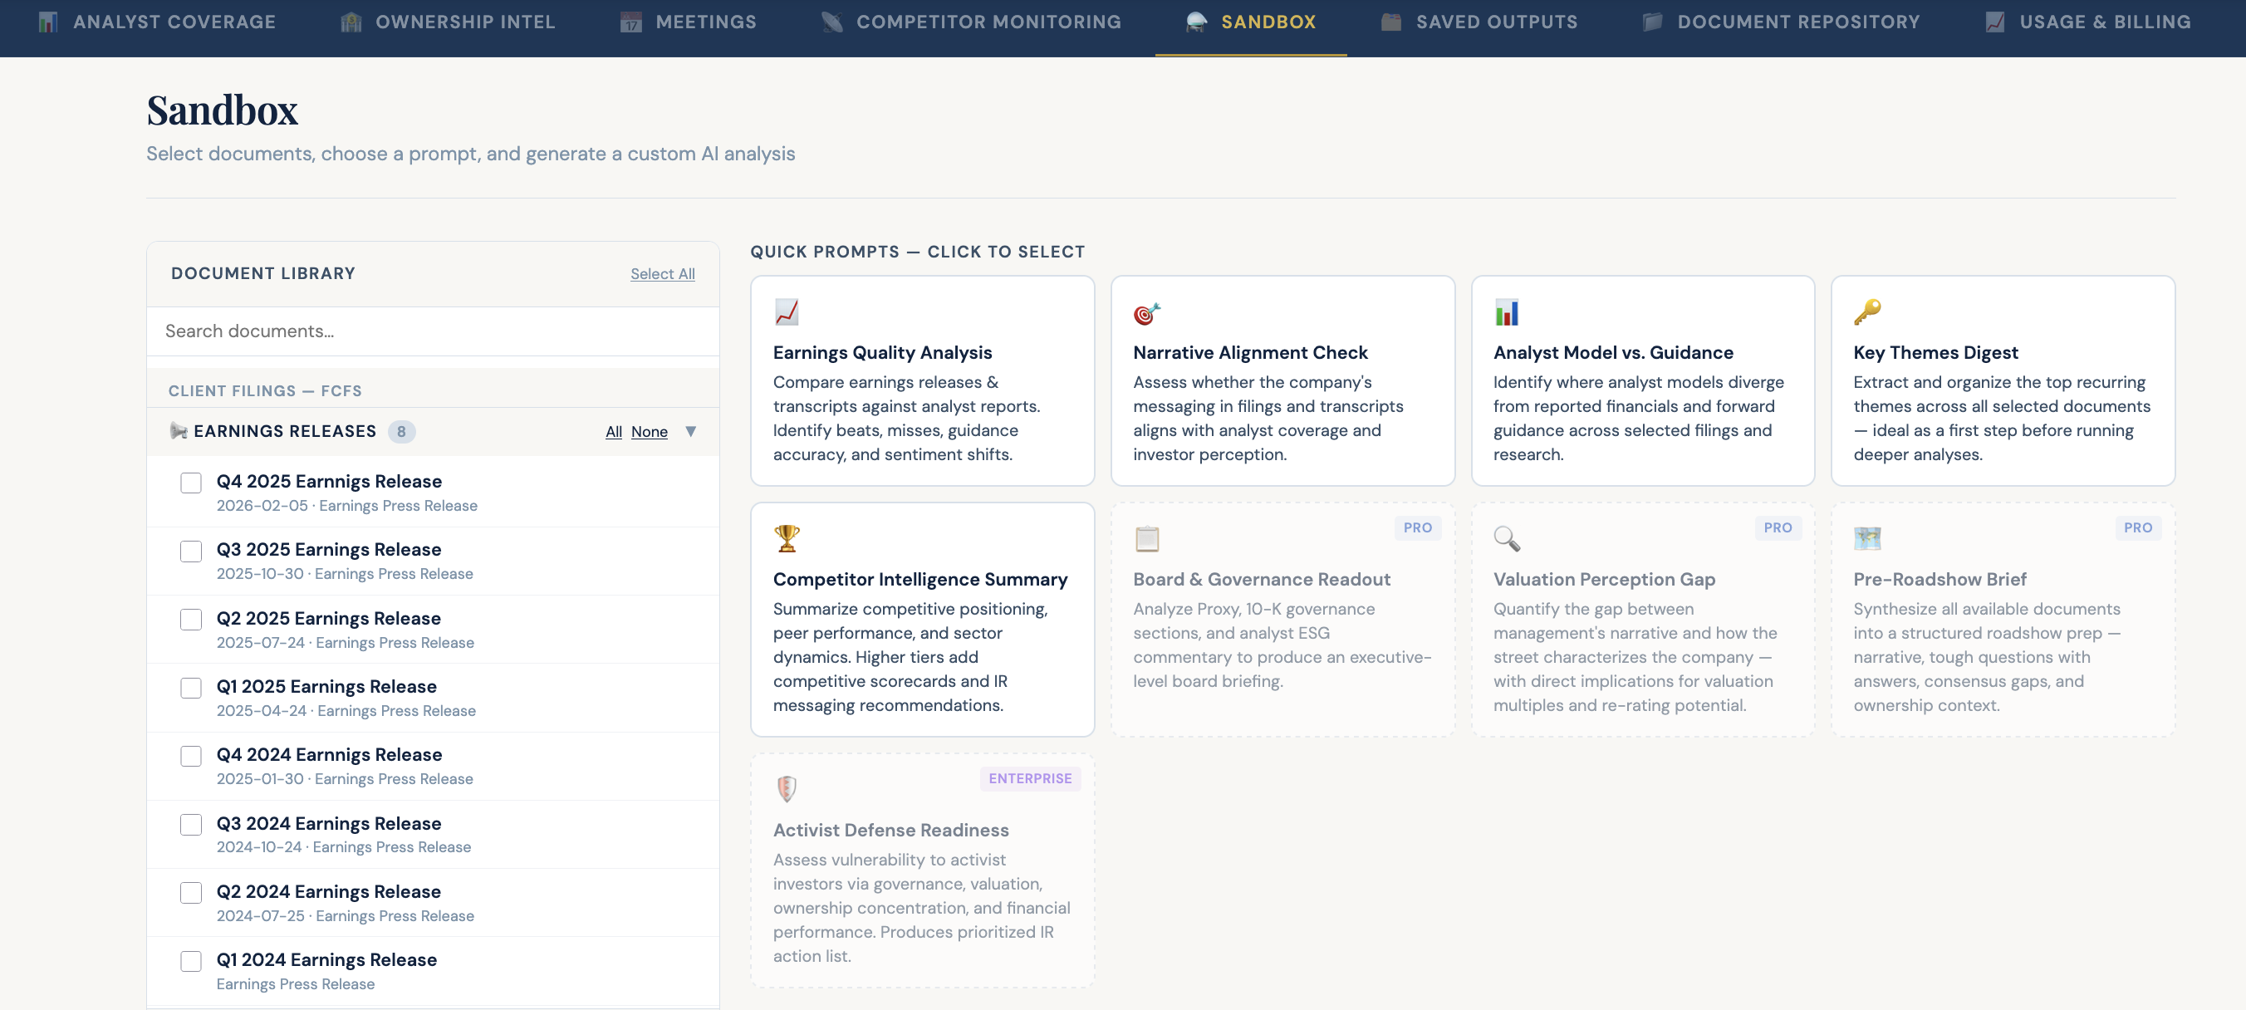Click the dart icon on Narrative Alignment Check

[1145, 312]
